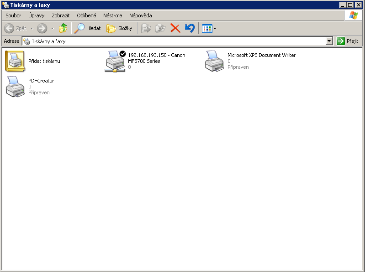Open the Nástroje menu
The width and height of the screenshot is (365, 272).
113,15
